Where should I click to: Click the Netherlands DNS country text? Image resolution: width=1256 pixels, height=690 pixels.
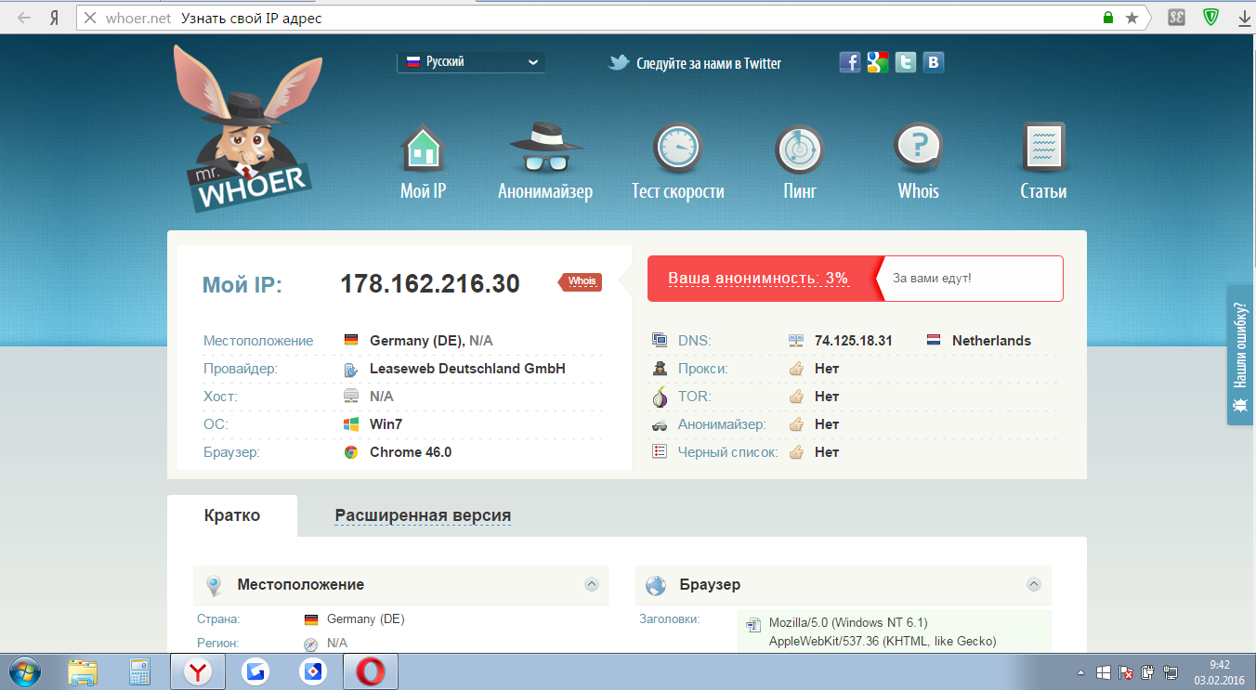(x=991, y=341)
